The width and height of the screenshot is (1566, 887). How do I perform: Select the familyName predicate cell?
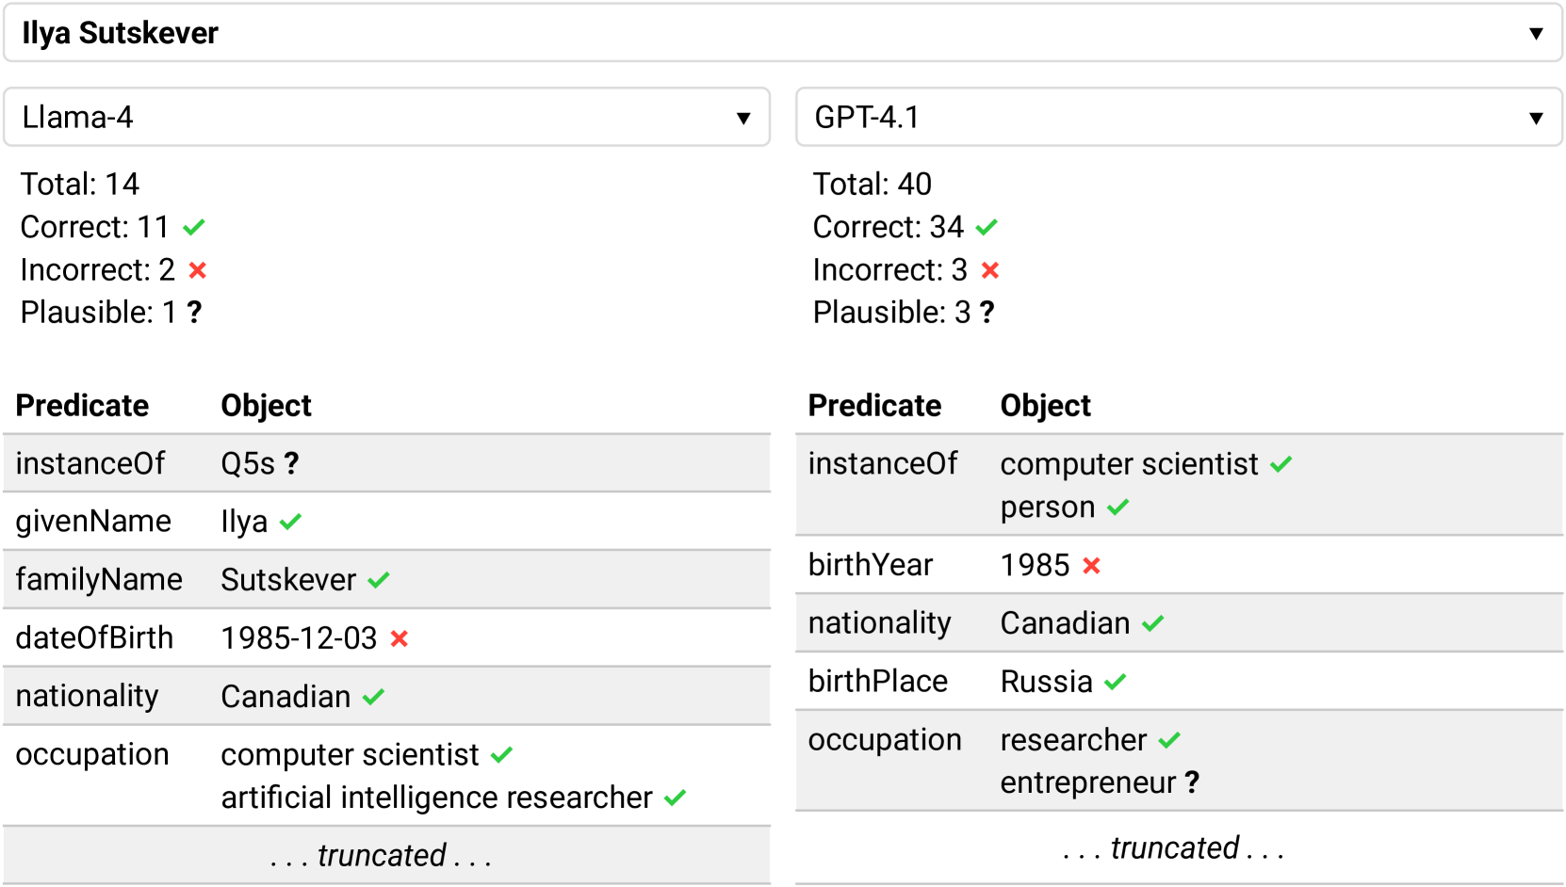coord(99,579)
